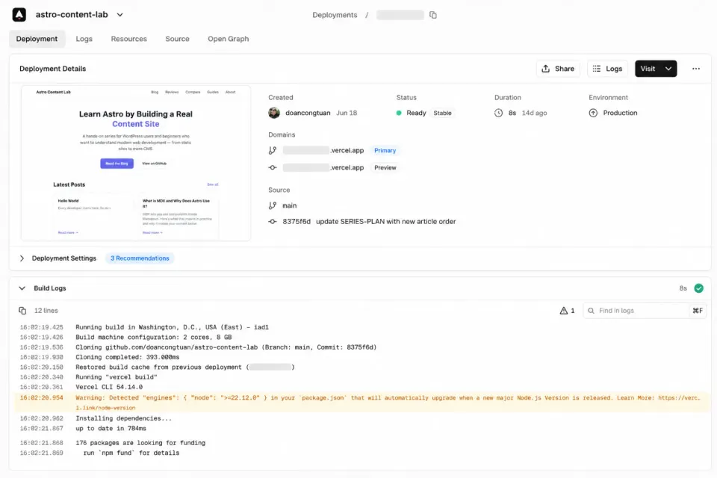Focus the Find in logs search field

pyautogui.click(x=645, y=311)
